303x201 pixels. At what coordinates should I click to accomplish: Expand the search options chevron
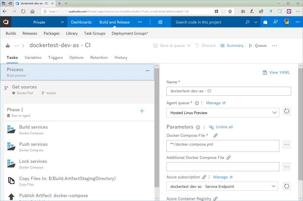pos(256,22)
